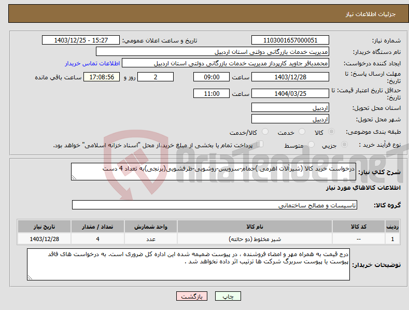Click the اطلاعات کالاهای مورد نیاز section heading
The image size is (409, 310).
click(x=363, y=188)
